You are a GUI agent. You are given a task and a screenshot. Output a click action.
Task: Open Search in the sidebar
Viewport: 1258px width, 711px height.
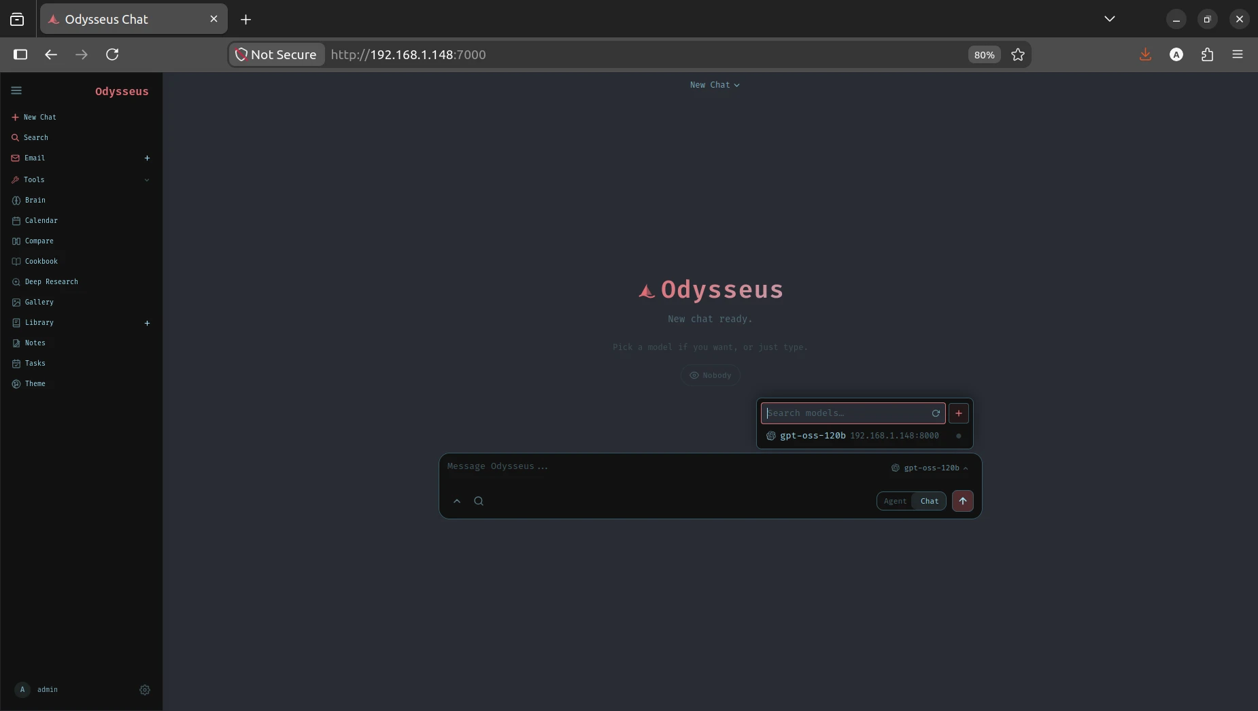pyautogui.click(x=30, y=137)
